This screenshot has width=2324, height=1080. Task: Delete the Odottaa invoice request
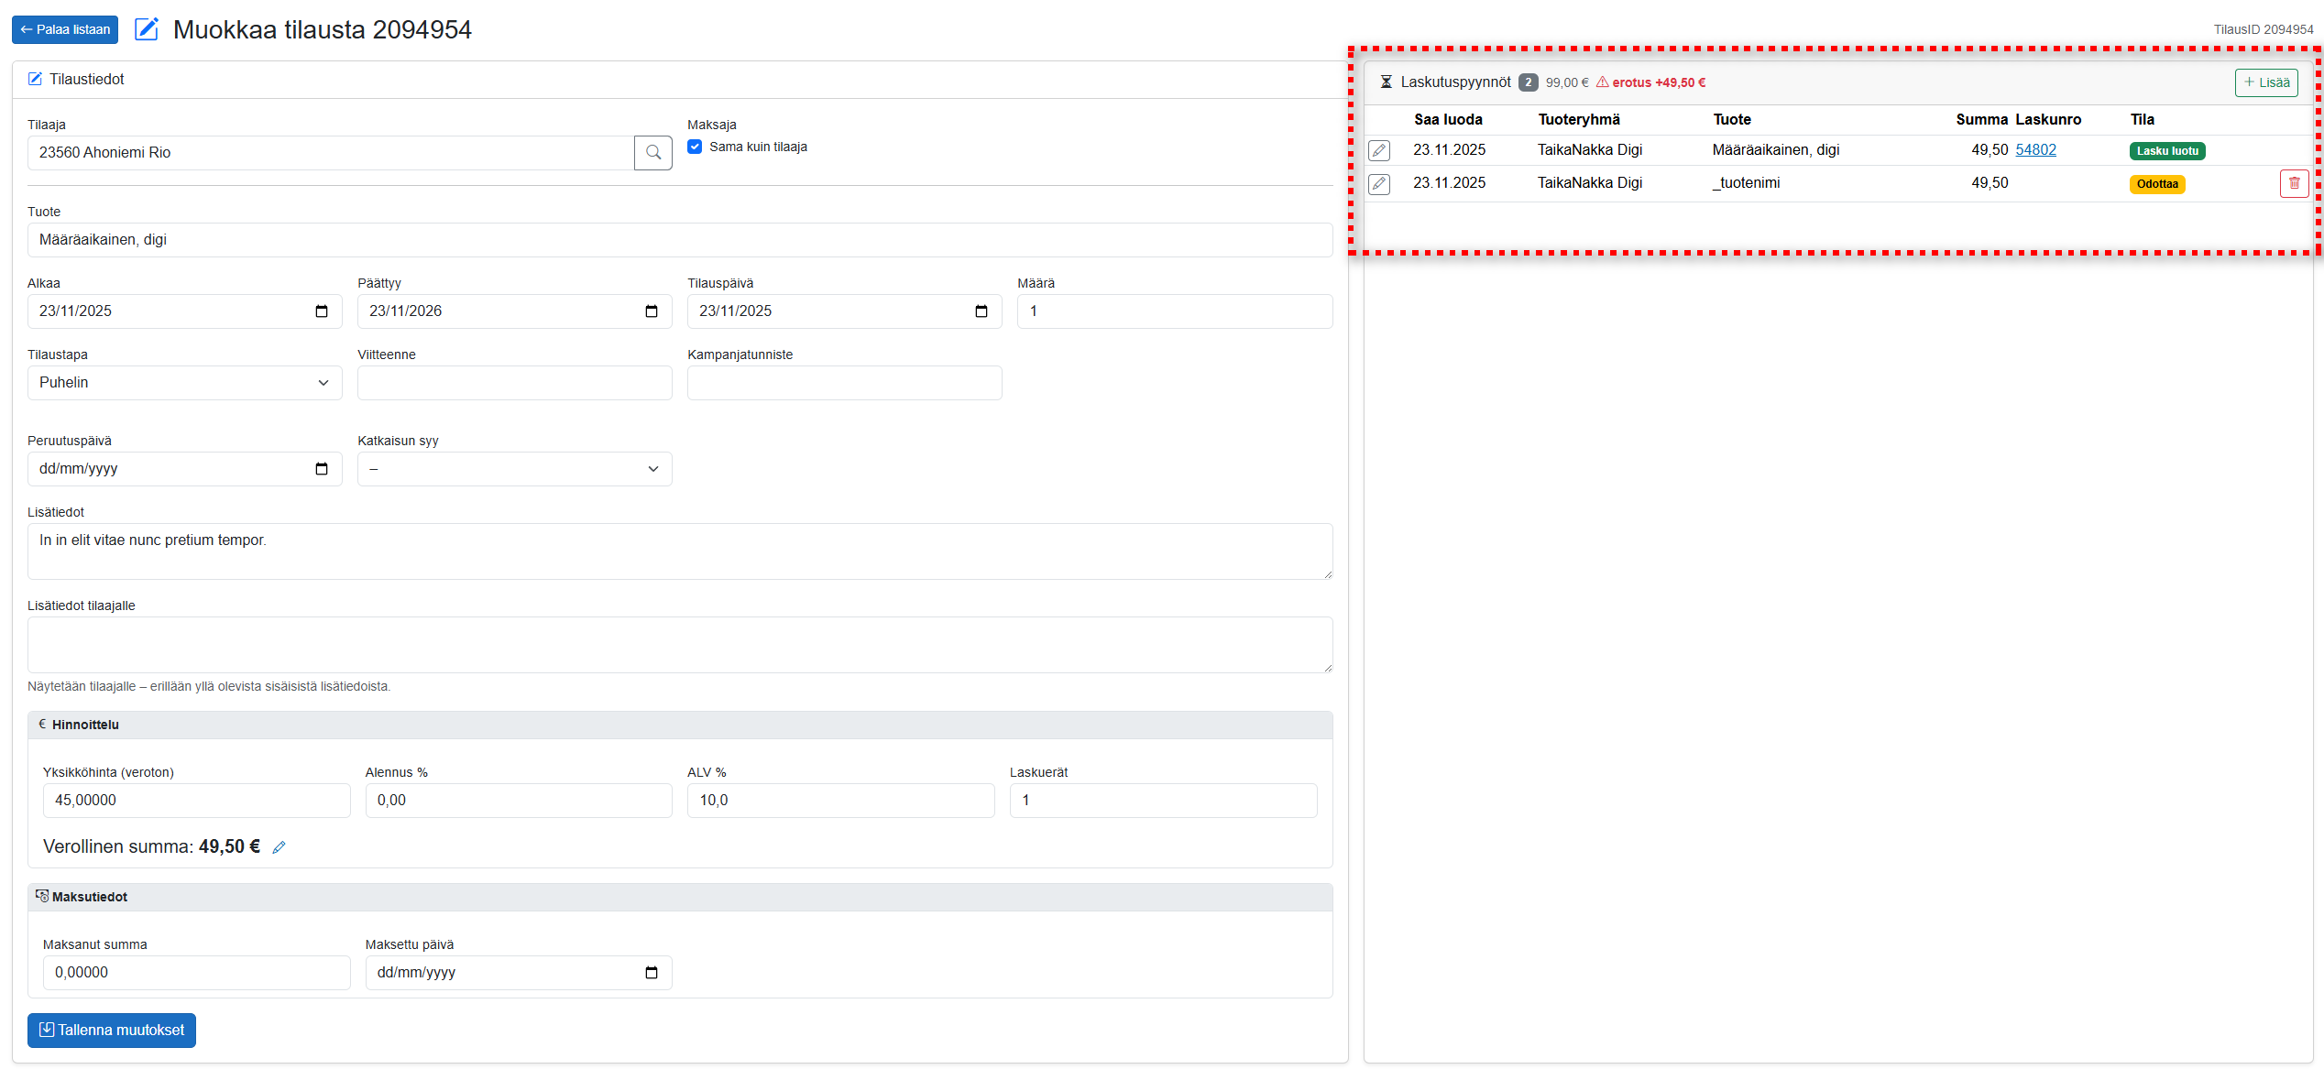[2294, 184]
